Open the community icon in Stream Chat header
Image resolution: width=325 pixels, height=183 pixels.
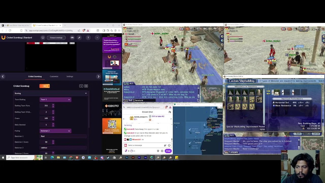pyautogui.click(x=170, y=112)
